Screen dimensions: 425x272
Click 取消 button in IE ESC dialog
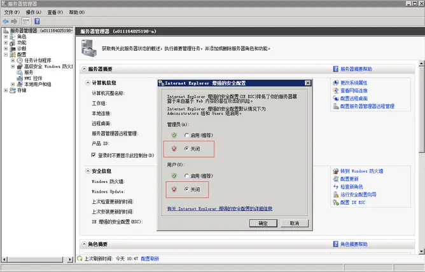[295, 223]
